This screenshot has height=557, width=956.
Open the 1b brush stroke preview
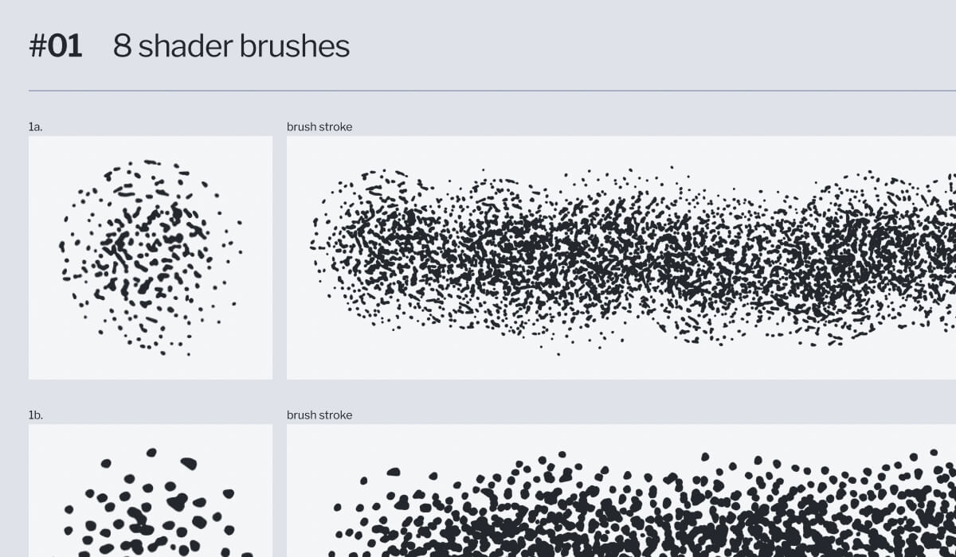tap(621, 490)
